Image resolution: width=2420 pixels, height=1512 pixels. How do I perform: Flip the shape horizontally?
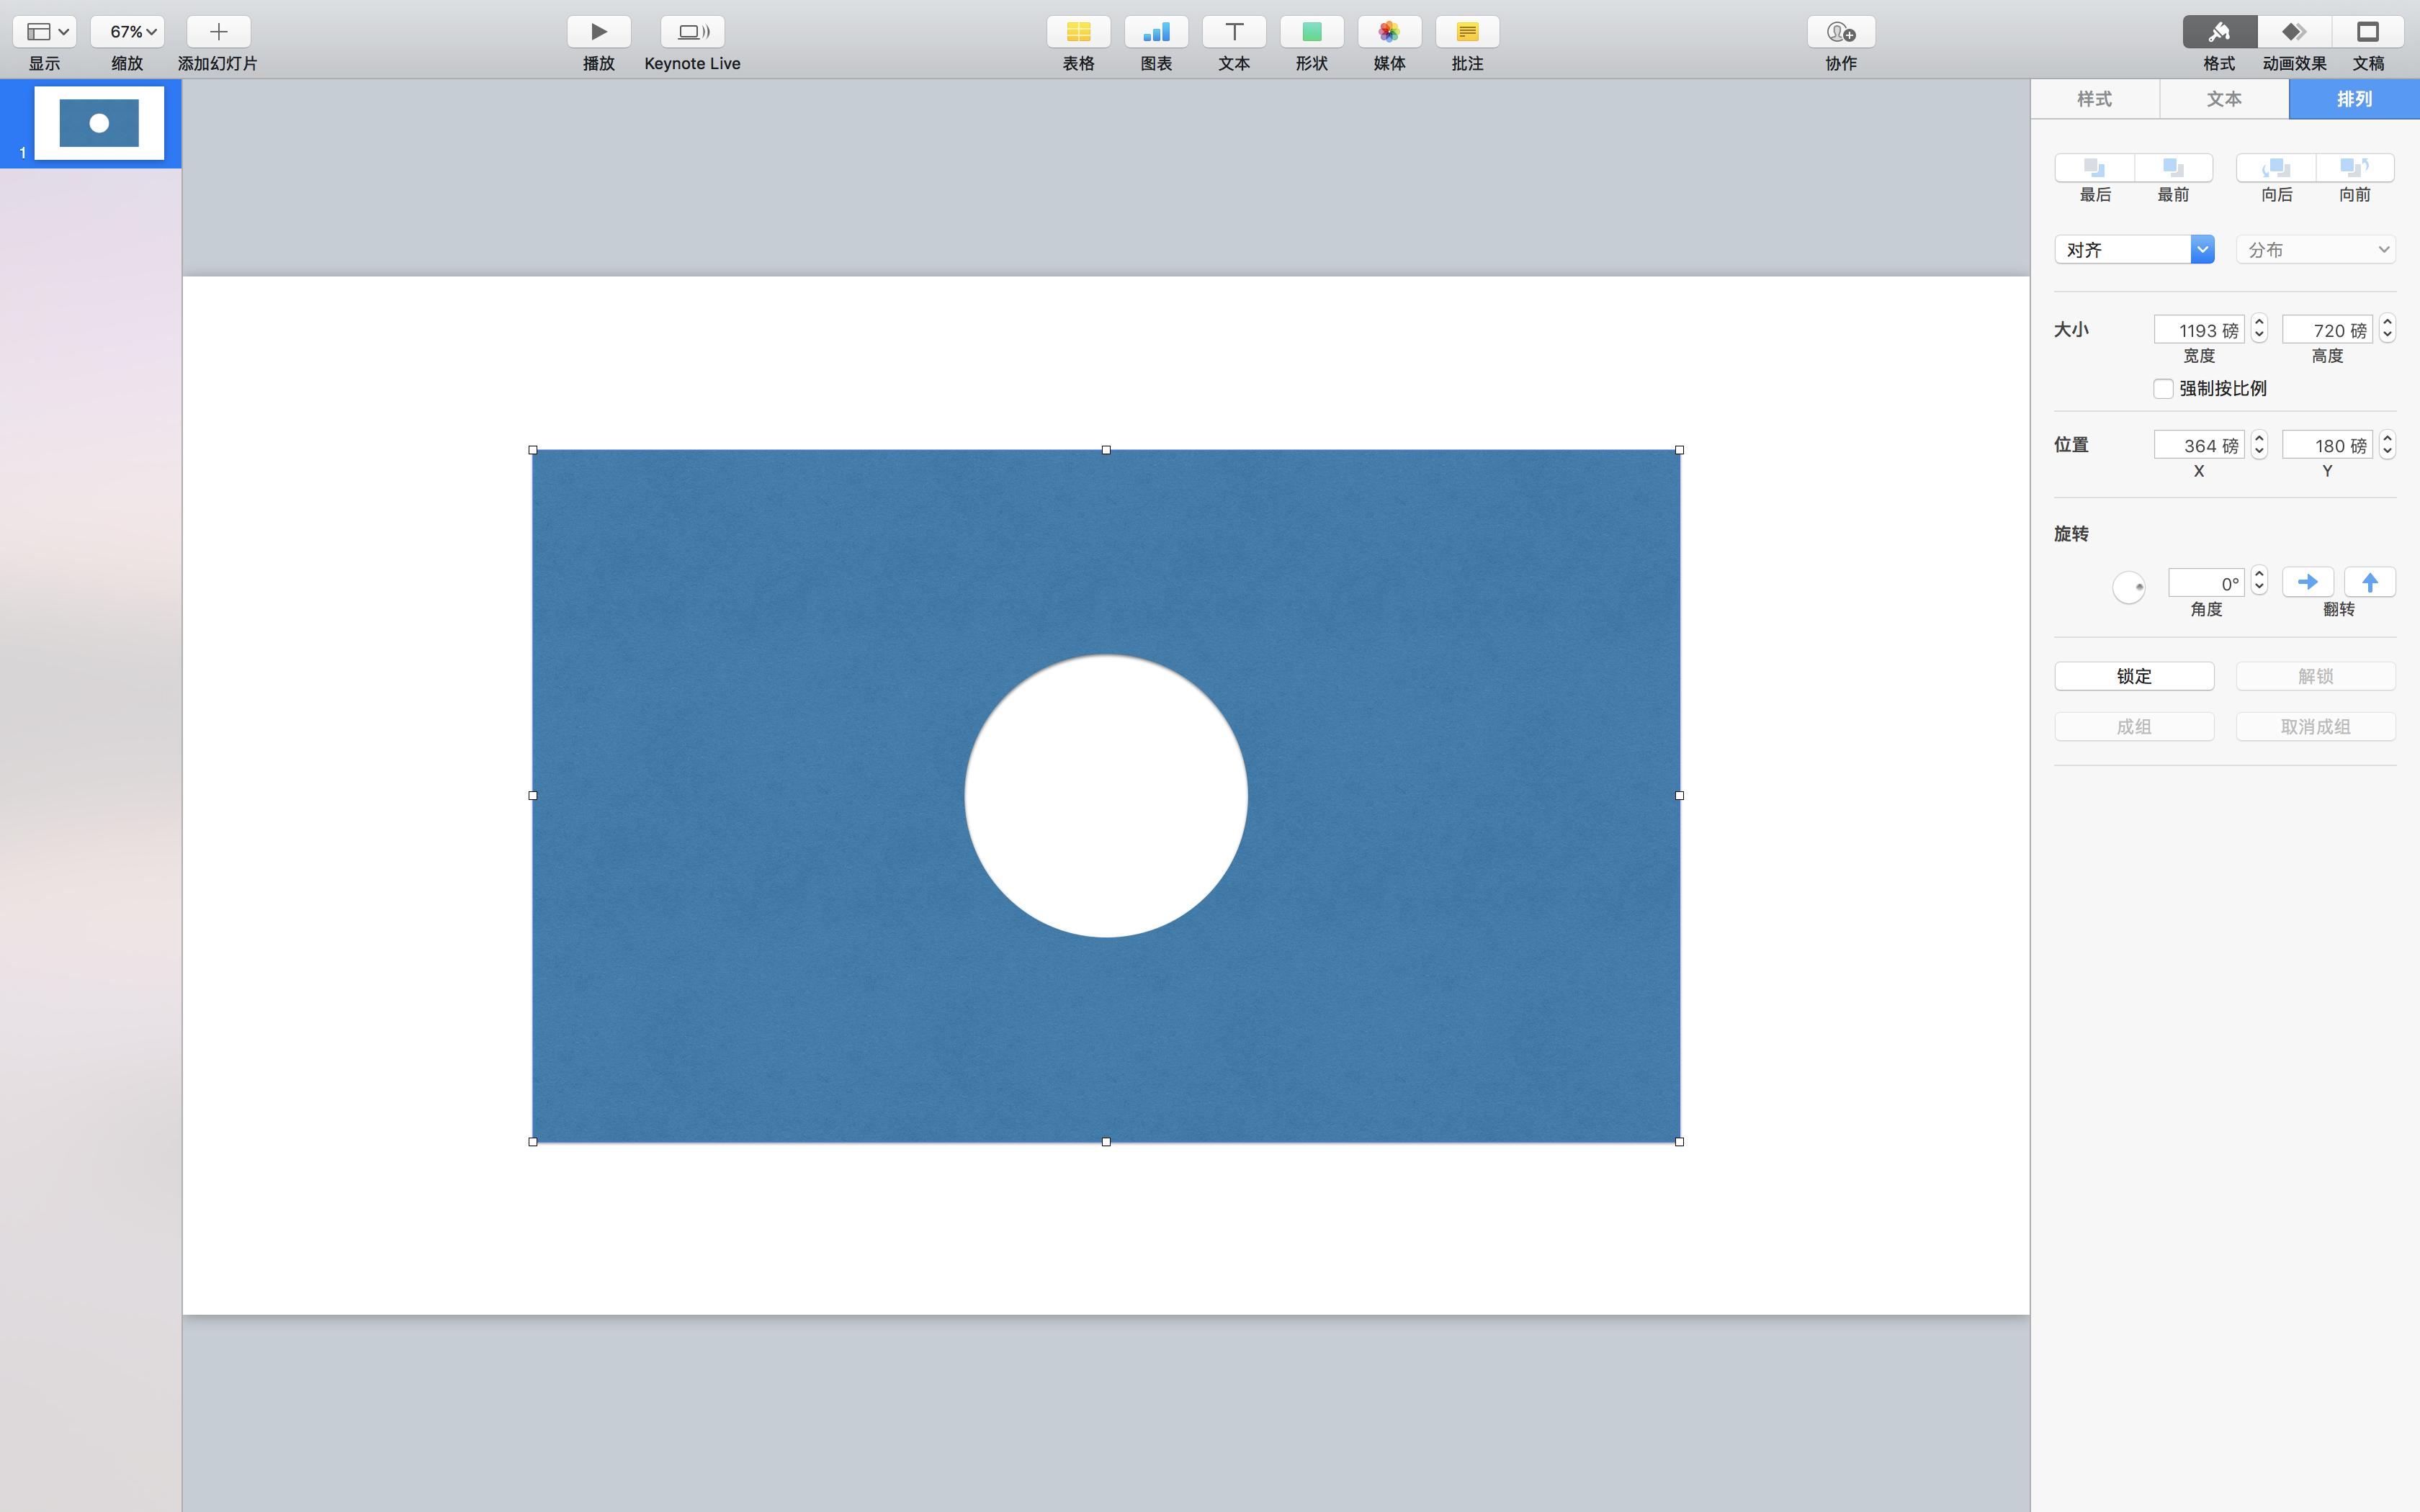coord(2307,582)
